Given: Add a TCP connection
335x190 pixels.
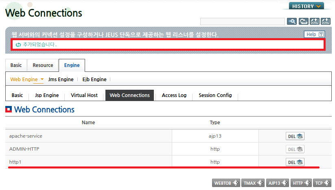Looking at the screenshot, I should 322,183.
